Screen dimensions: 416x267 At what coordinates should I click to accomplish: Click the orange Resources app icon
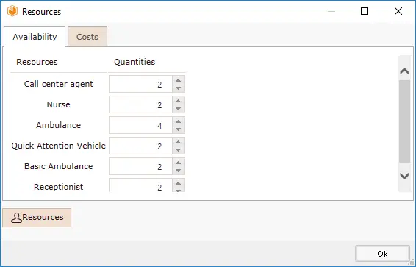coord(12,12)
